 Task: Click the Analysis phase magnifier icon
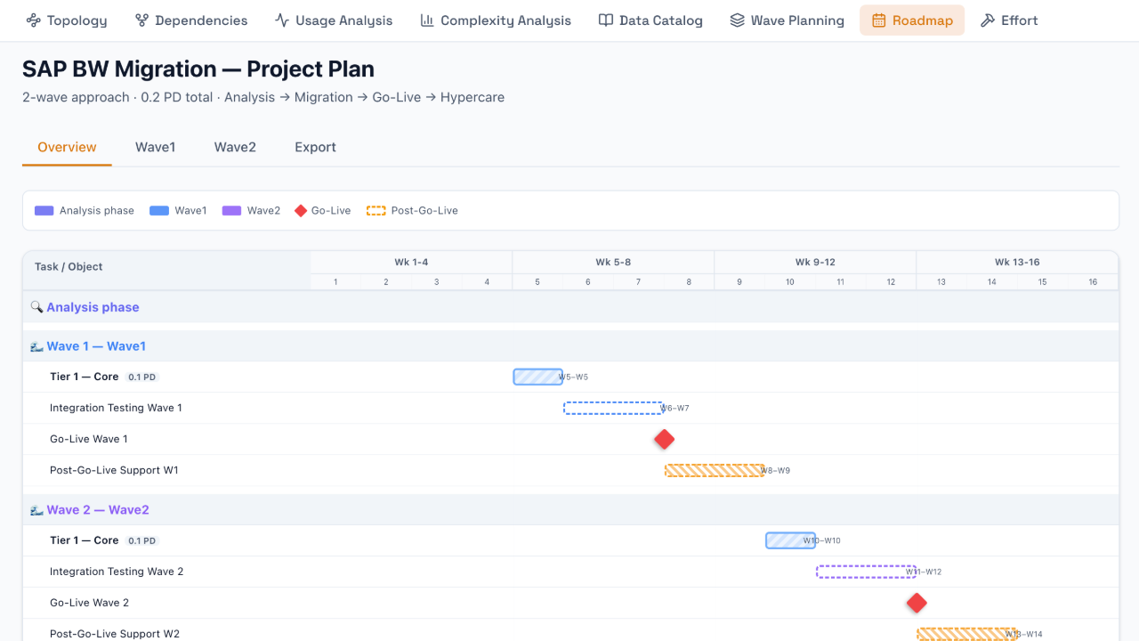pyautogui.click(x=36, y=307)
